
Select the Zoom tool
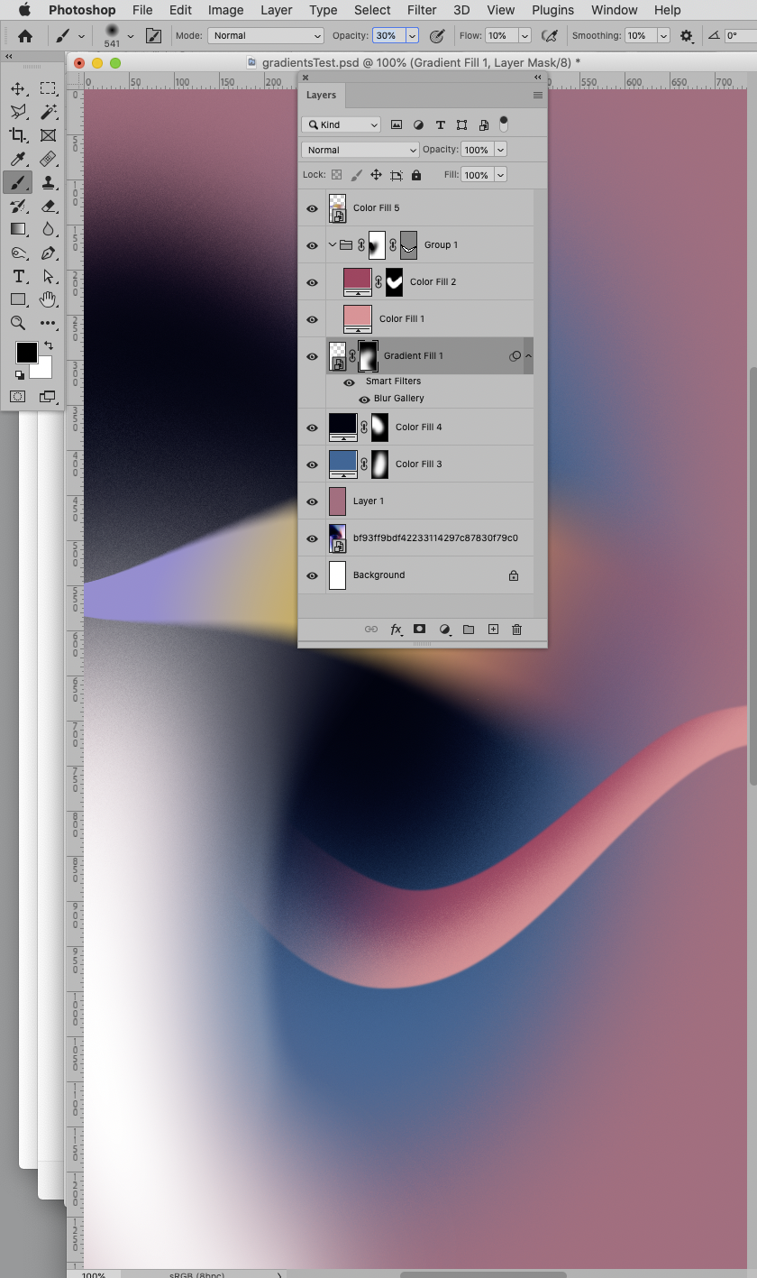[x=18, y=323]
